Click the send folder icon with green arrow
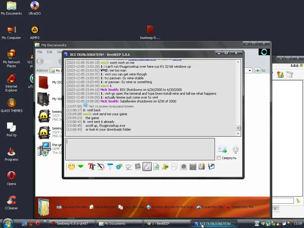 coord(165,167)
